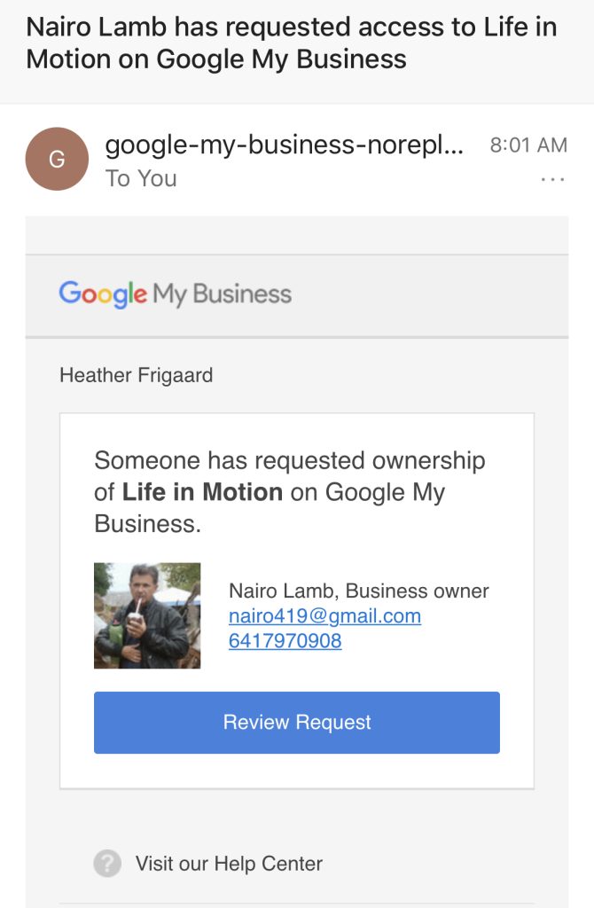Screen dimensions: 594x908
Task: Tap the phone number 6417970908 link
Action: 285,640
